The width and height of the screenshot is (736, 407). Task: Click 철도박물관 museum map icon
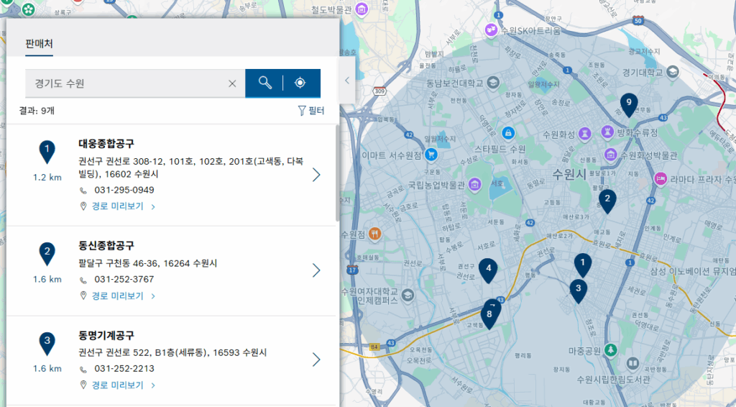pyautogui.click(x=362, y=9)
